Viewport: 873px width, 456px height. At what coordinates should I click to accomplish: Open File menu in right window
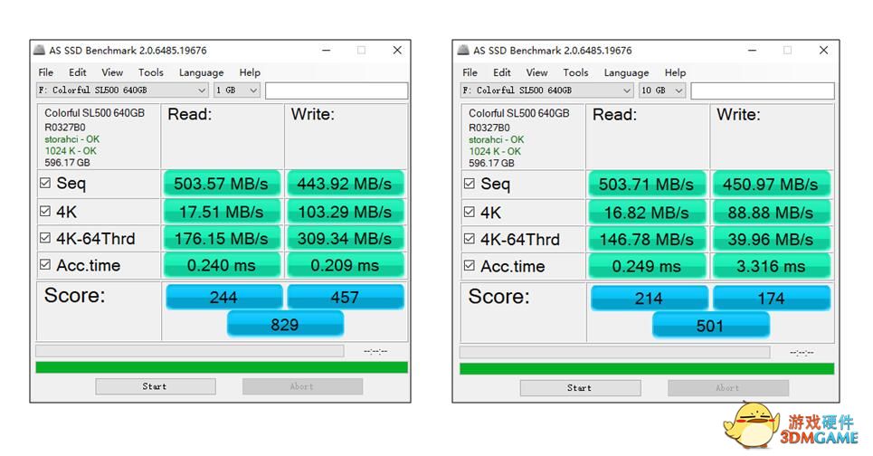470,72
